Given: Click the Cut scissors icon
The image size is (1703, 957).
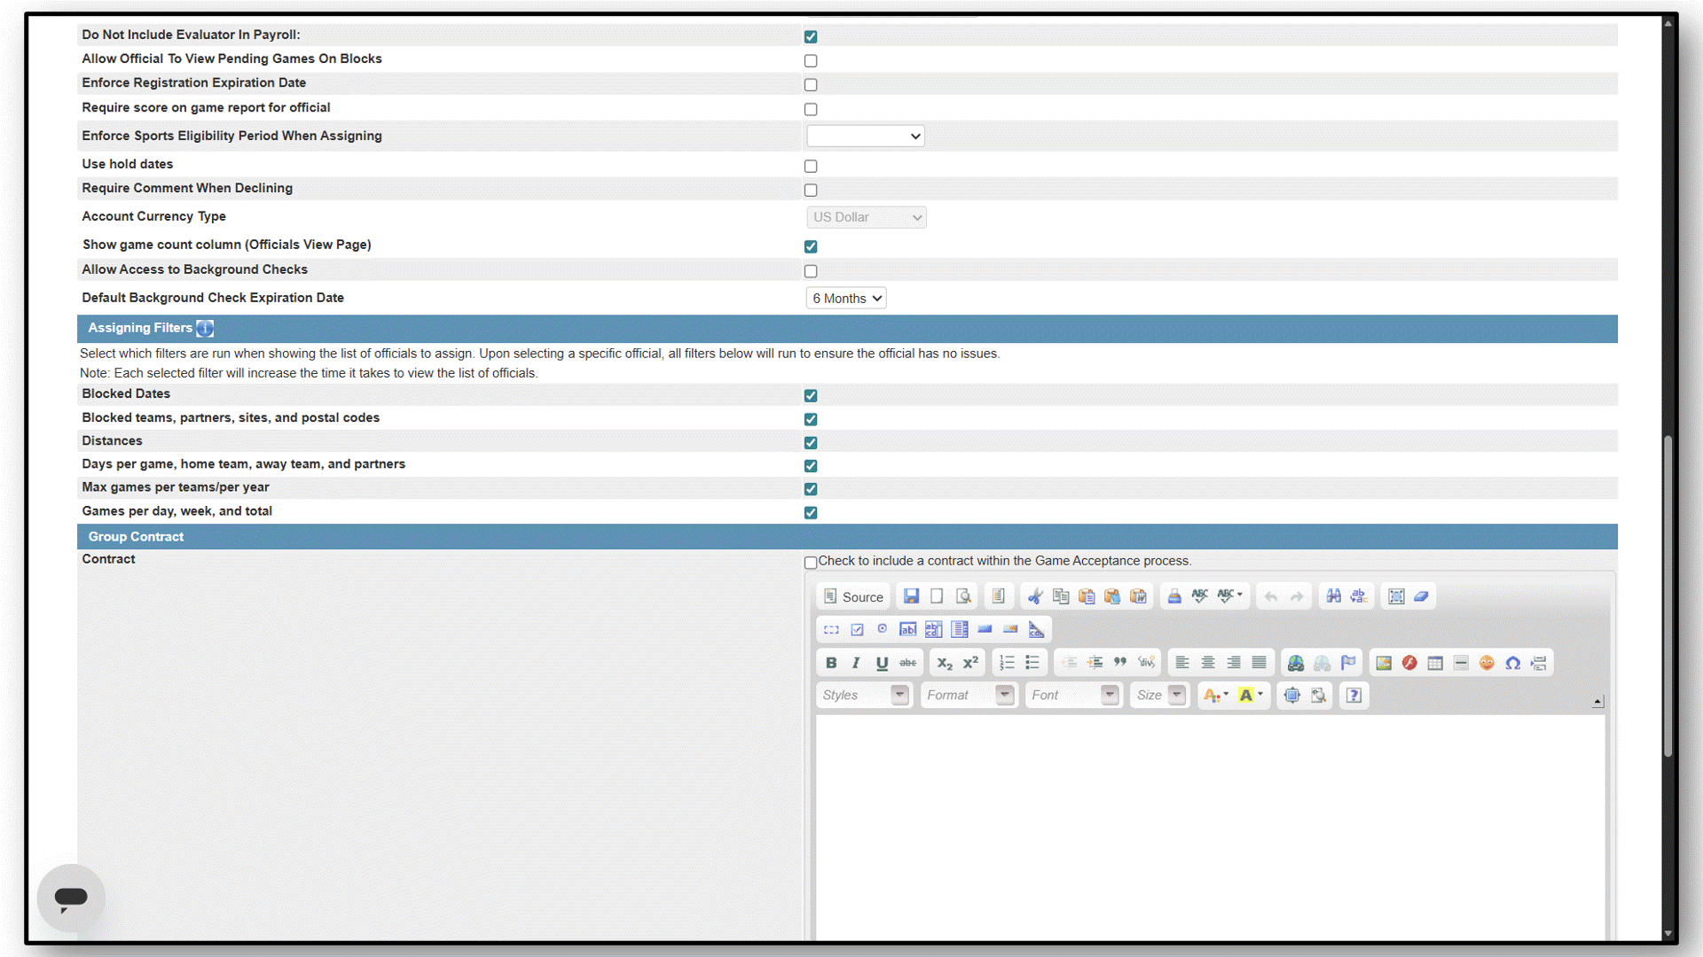Looking at the screenshot, I should [1035, 596].
